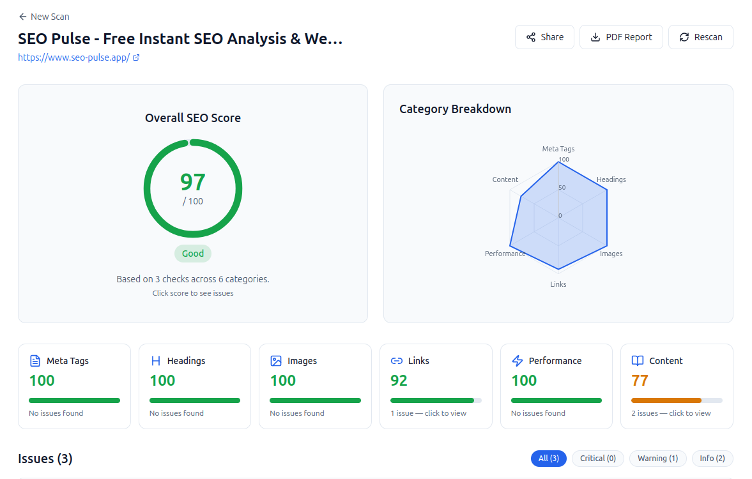This screenshot has height=479, width=752.
Task: Select the Meta Tags document icon
Action: [35, 360]
